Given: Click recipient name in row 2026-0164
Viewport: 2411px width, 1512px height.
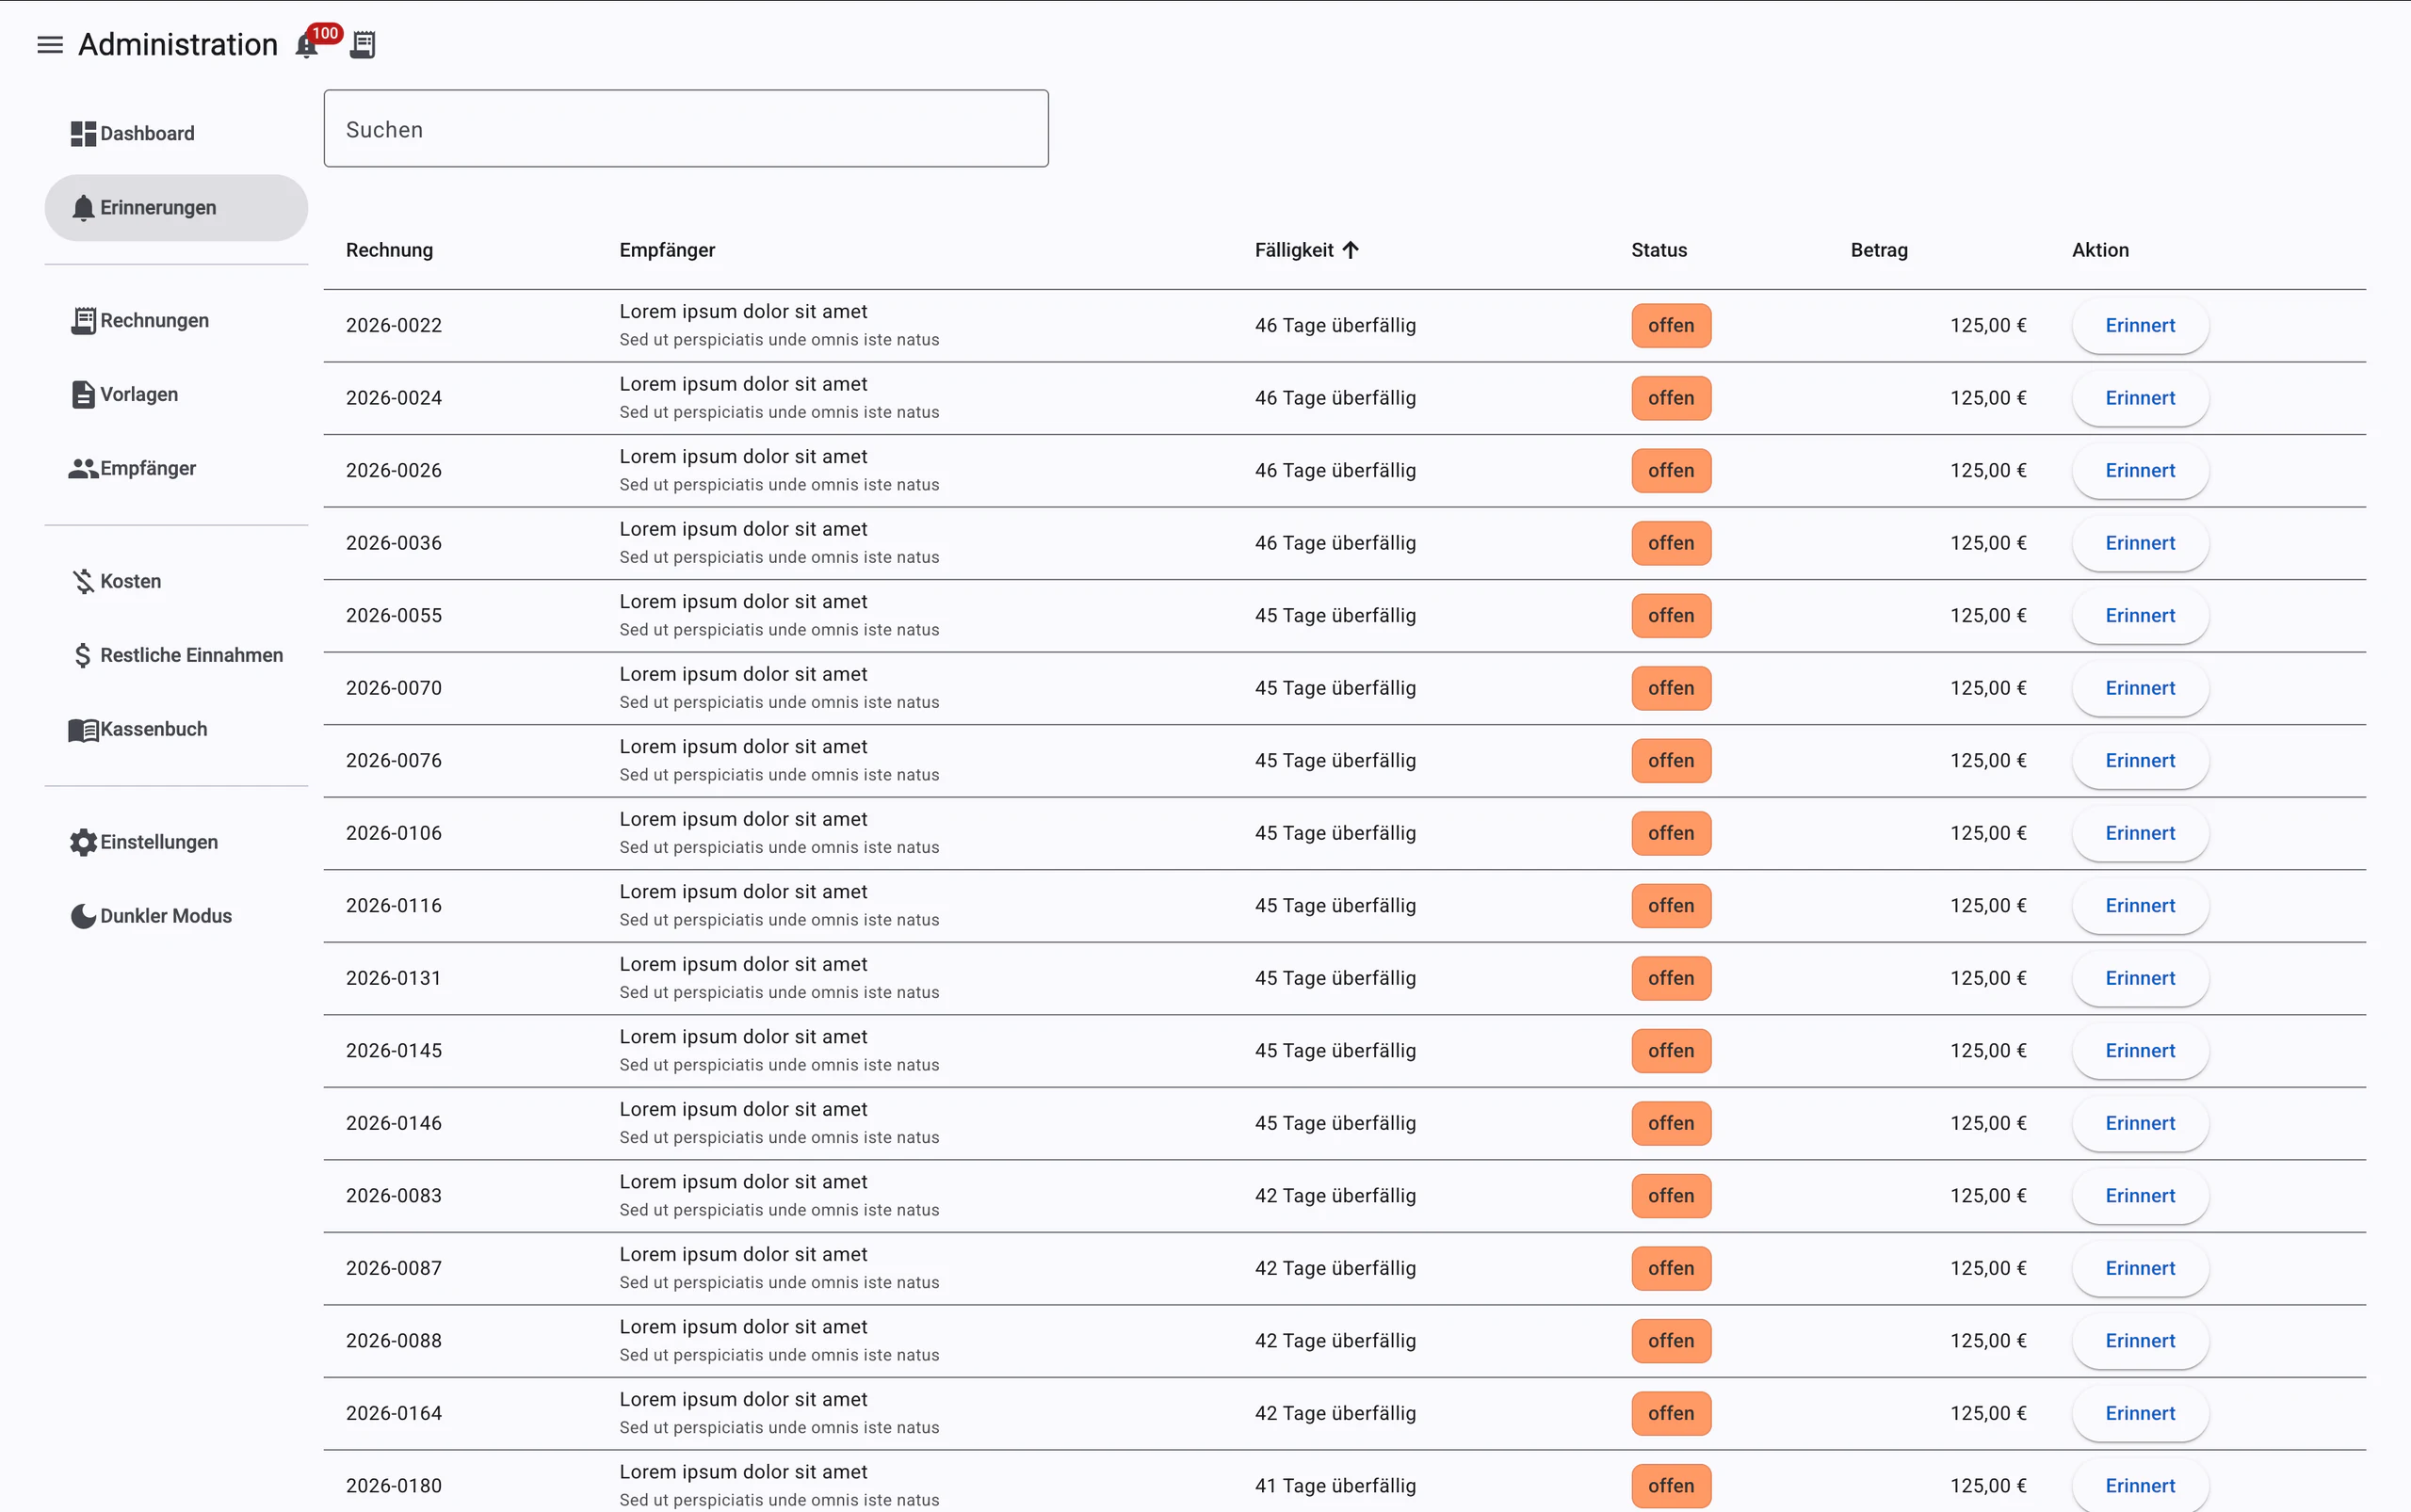Looking at the screenshot, I should click(x=743, y=1400).
